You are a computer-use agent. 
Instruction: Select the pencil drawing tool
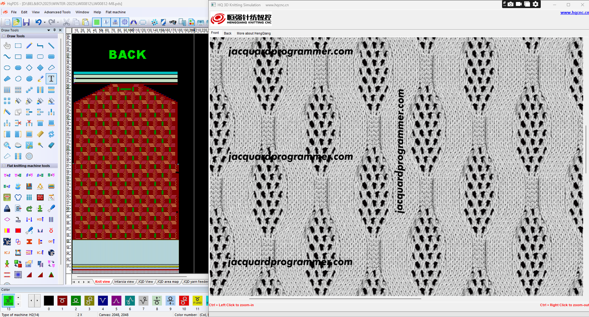pyautogui.click(x=29, y=46)
